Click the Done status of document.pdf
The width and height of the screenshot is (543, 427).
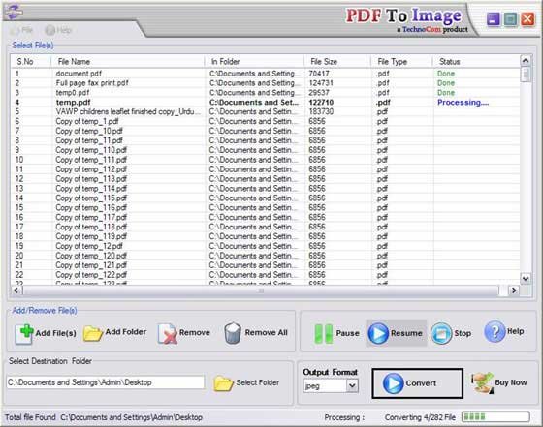pos(446,74)
